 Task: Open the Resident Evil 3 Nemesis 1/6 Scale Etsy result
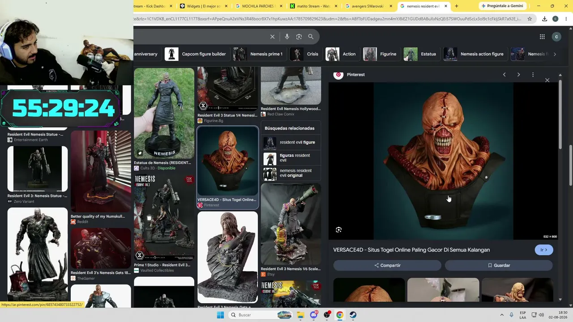click(291, 230)
